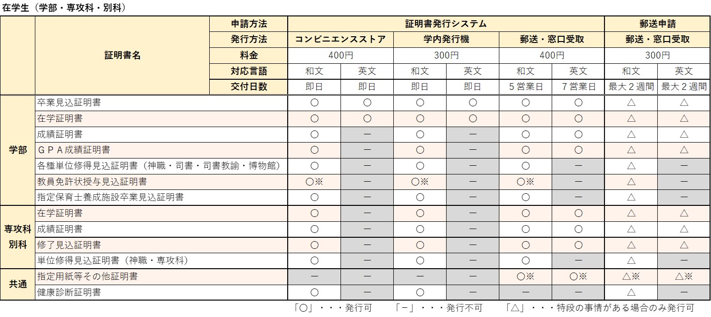Select the 学内発行機 column header

tap(446, 40)
